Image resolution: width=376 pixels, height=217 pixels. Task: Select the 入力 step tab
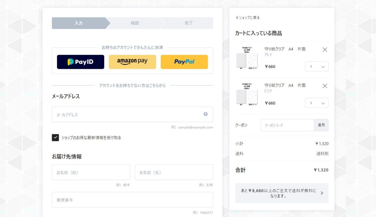pyautogui.click(x=79, y=23)
